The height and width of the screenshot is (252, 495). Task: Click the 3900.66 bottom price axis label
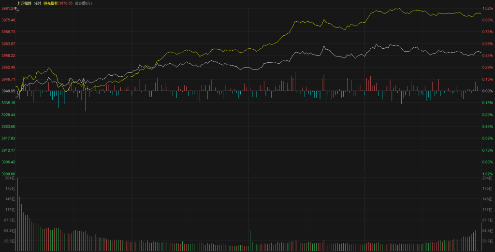[x=8, y=174]
